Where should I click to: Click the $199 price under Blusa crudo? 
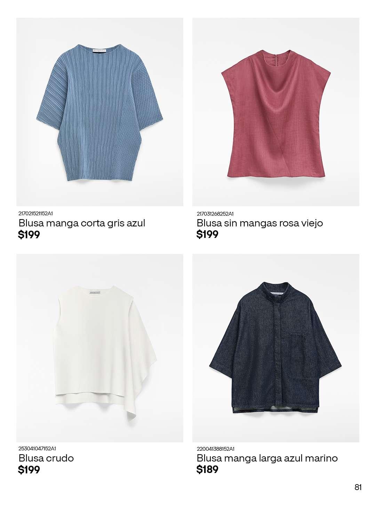click(x=29, y=470)
